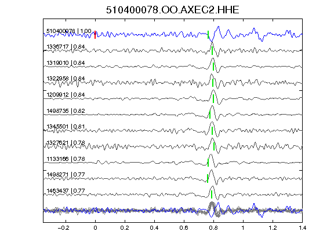The width and height of the screenshot is (334, 250).
Task: Click the green pick on trace 1463437
Action: (x=212, y=194)
